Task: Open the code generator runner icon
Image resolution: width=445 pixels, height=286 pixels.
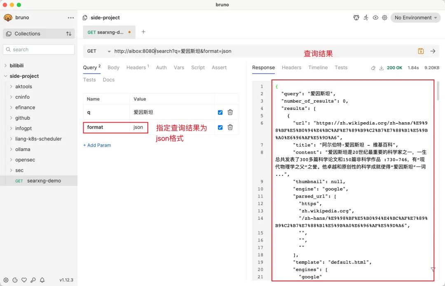Action: [366, 18]
